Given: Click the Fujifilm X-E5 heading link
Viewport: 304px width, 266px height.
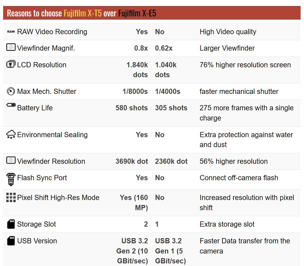Looking at the screenshot, I should point(137,13).
